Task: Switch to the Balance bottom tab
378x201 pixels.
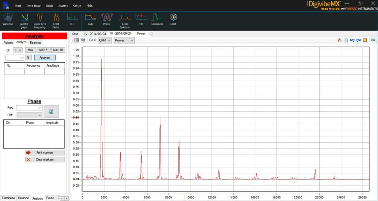Action: tap(24, 198)
